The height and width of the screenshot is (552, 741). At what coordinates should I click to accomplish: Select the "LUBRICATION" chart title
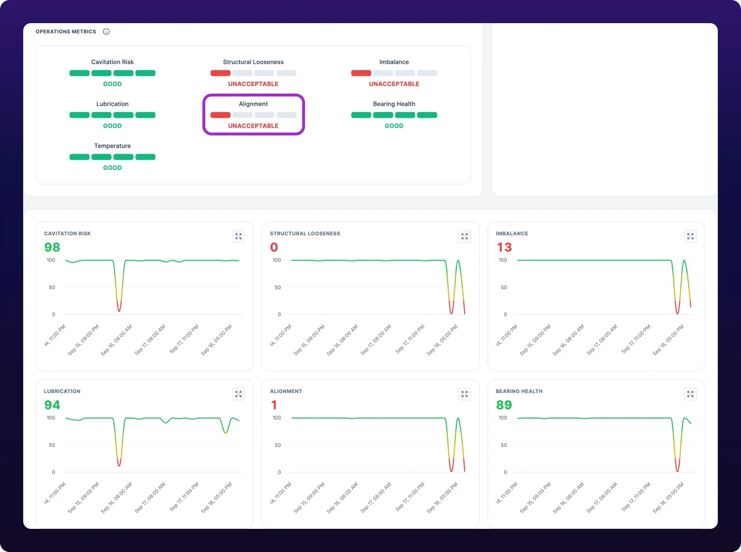click(62, 391)
